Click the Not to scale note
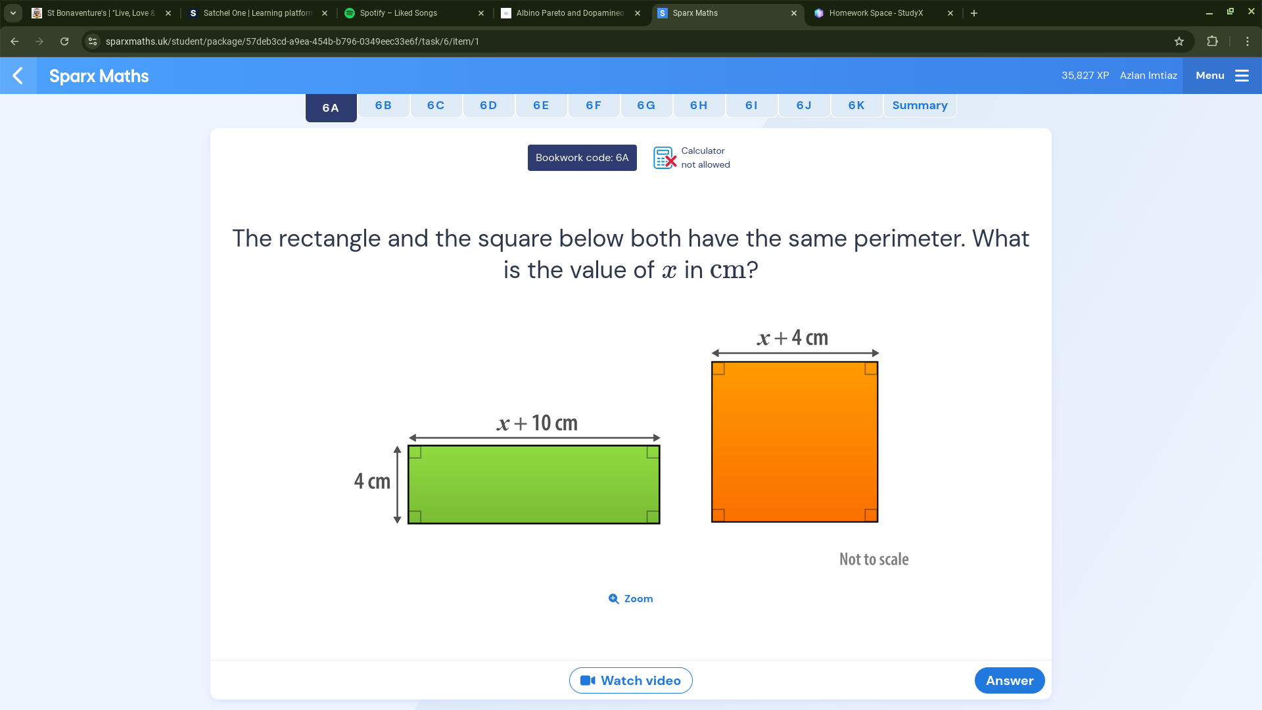This screenshot has height=710, width=1262. pyautogui.click(x=874, y=559)
